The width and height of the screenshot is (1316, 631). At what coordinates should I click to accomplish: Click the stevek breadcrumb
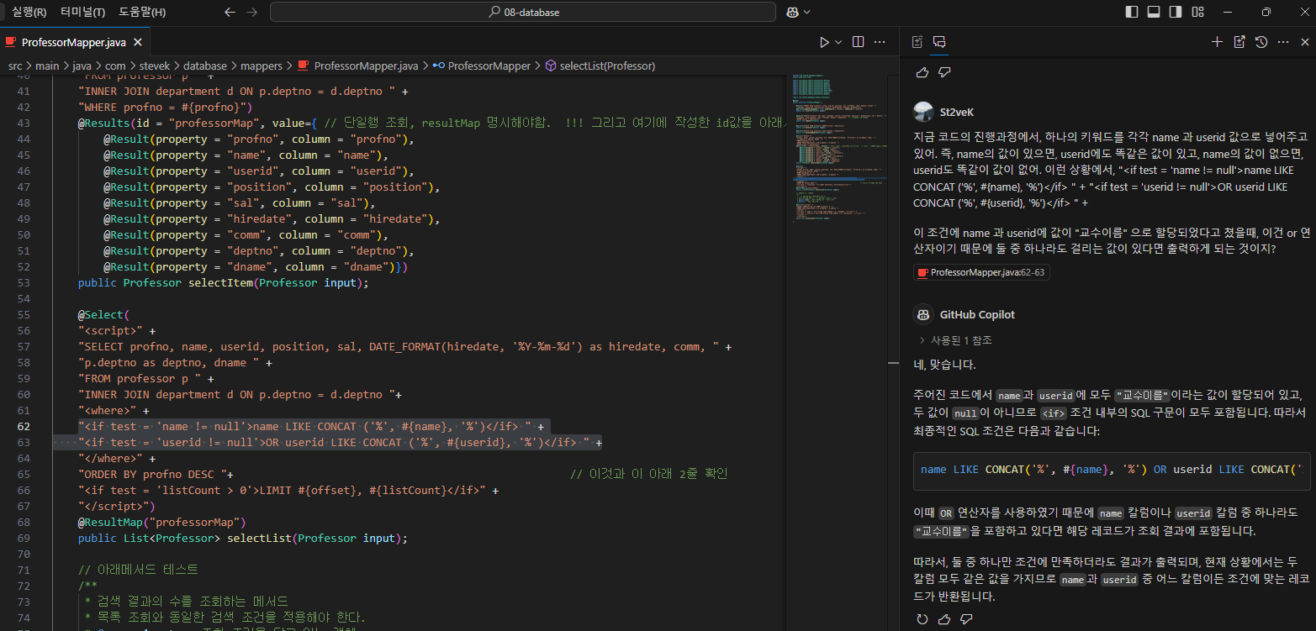click(156, 66)
